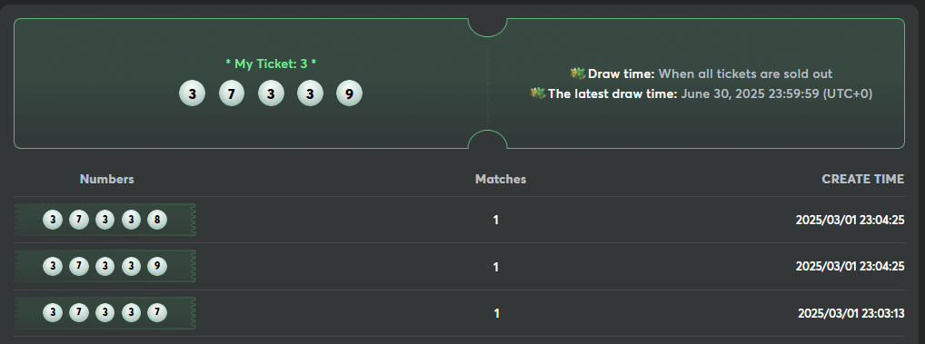Screen dimensions: 925x344
Task: Select the 8 ball in the 37338 ticket row
Action: 157,220
